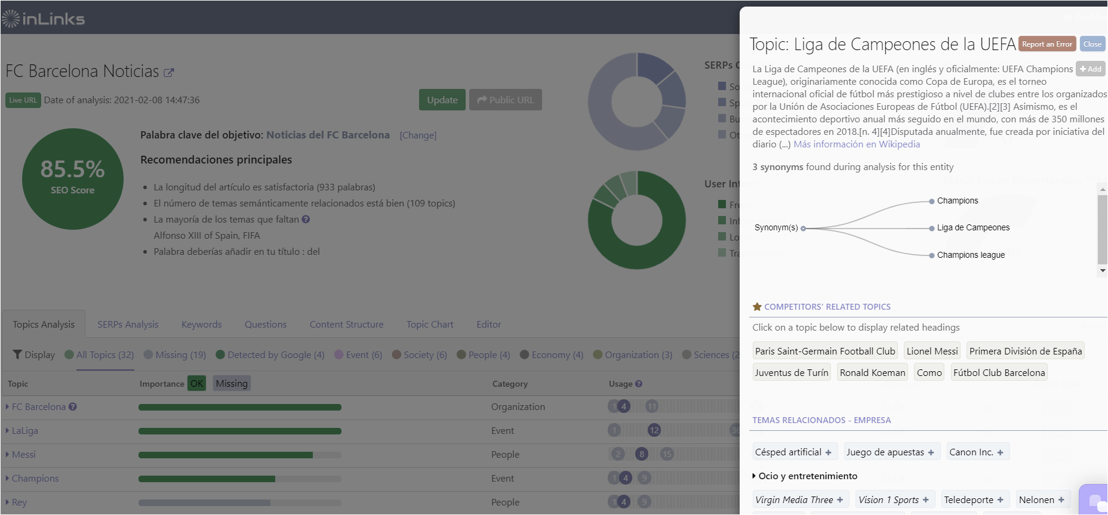Viewport: 1108px width, 515px height.
Task: Filter by Detected by Google (4)
Action: tap(270, 354)
